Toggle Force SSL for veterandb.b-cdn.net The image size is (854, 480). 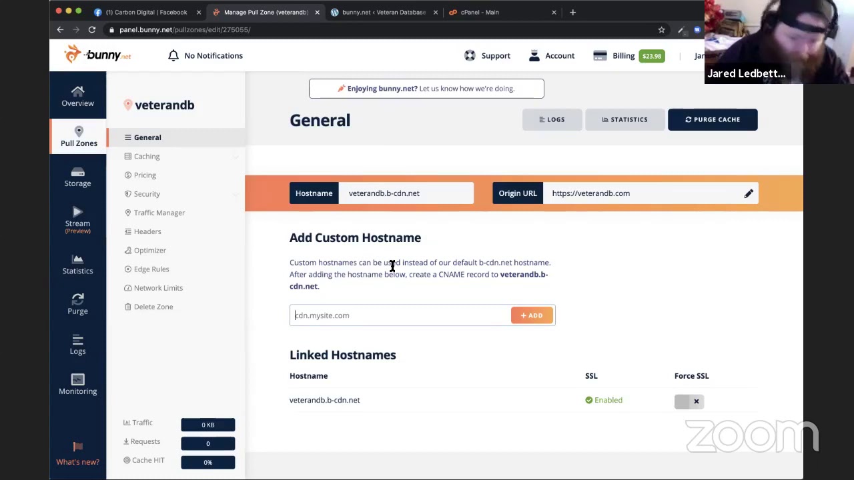(x=689, y=401)
